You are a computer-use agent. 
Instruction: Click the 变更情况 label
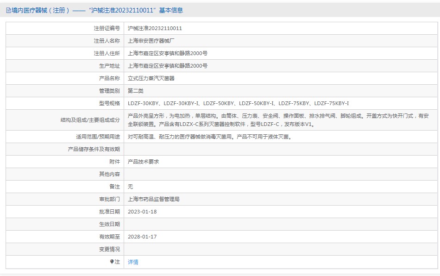(109, 249)
